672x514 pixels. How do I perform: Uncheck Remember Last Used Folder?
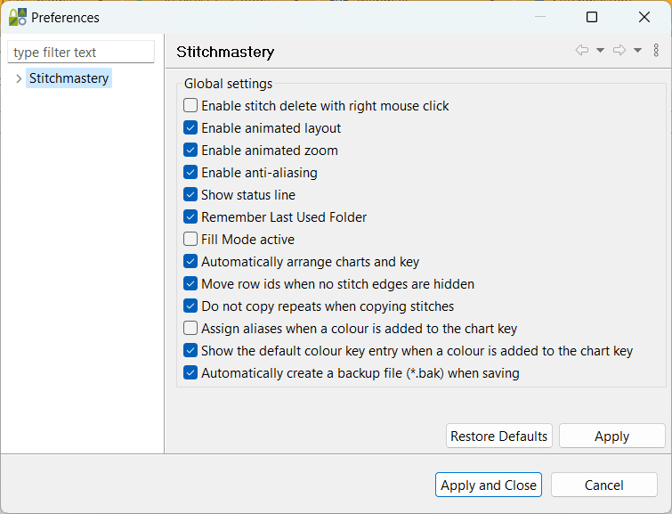tap(190, 217)
